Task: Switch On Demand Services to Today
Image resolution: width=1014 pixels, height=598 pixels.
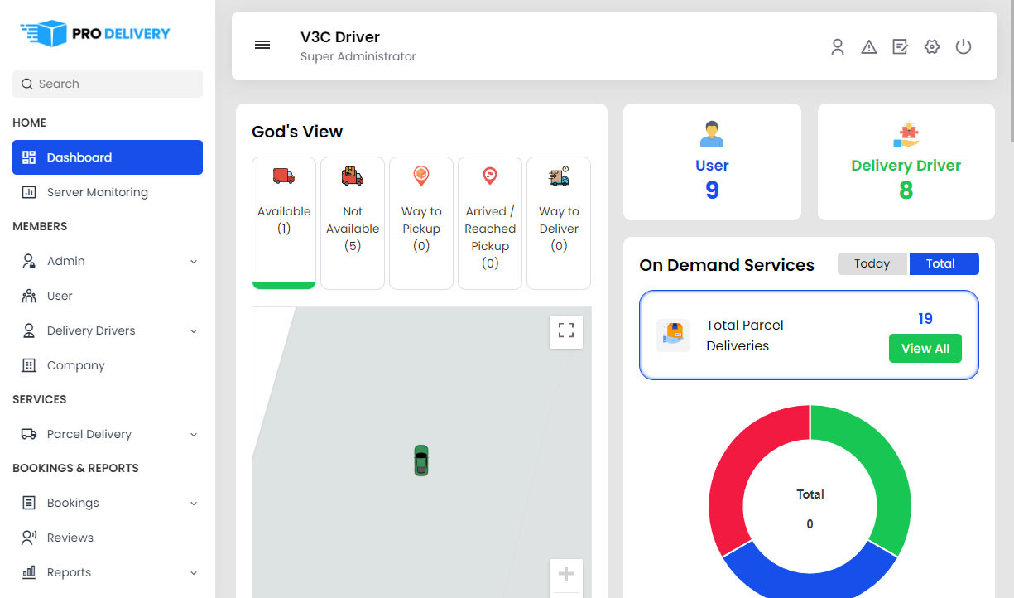Action: coord(872,263)
